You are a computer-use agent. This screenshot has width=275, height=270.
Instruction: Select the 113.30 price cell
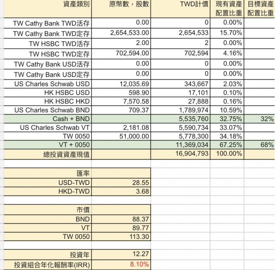(x=121, y=236)
